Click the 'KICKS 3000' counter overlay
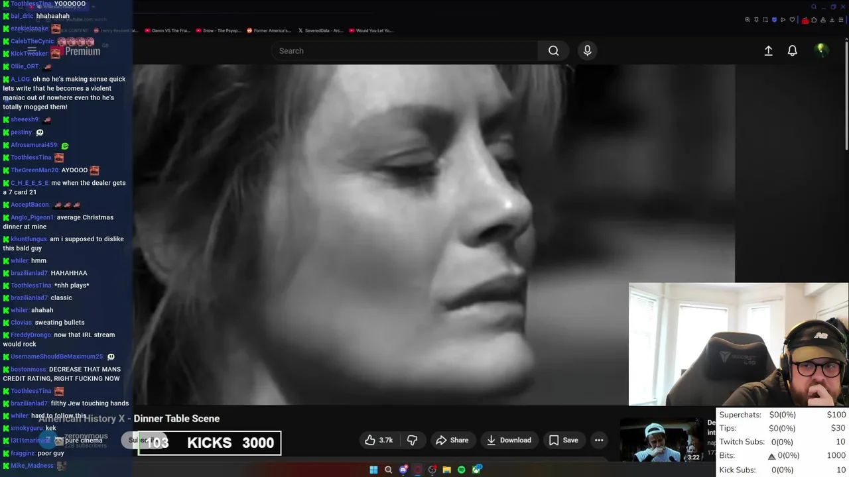849x477 pixels. coord(210,443)
